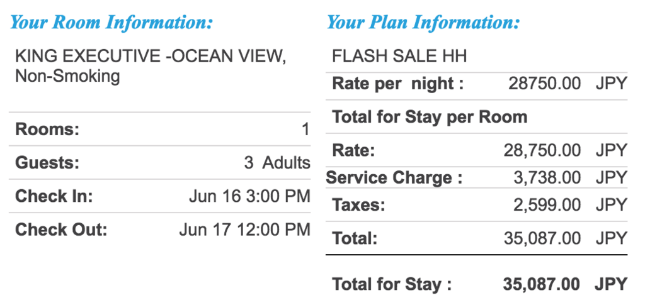
Task: Click the Check In label
Action: coord(54,197)
